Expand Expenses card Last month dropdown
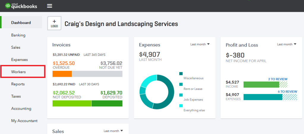Screen dimensions: 304x134 [x=200, y=44]
